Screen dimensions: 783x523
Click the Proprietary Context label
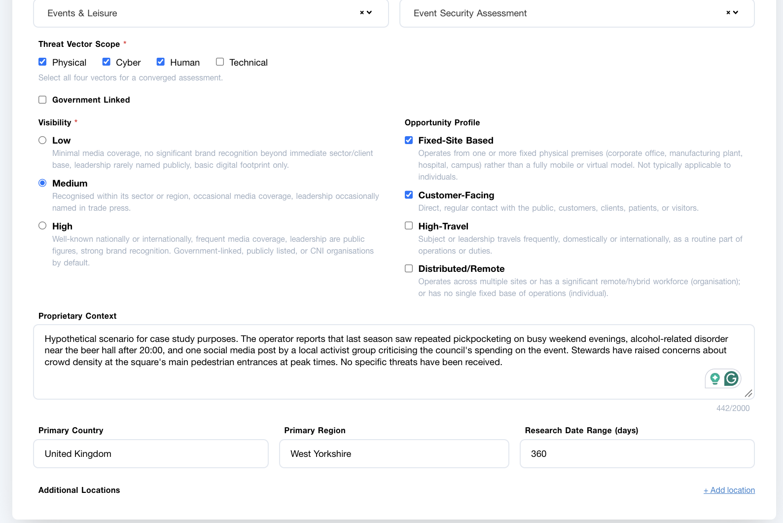pos(77,316)
